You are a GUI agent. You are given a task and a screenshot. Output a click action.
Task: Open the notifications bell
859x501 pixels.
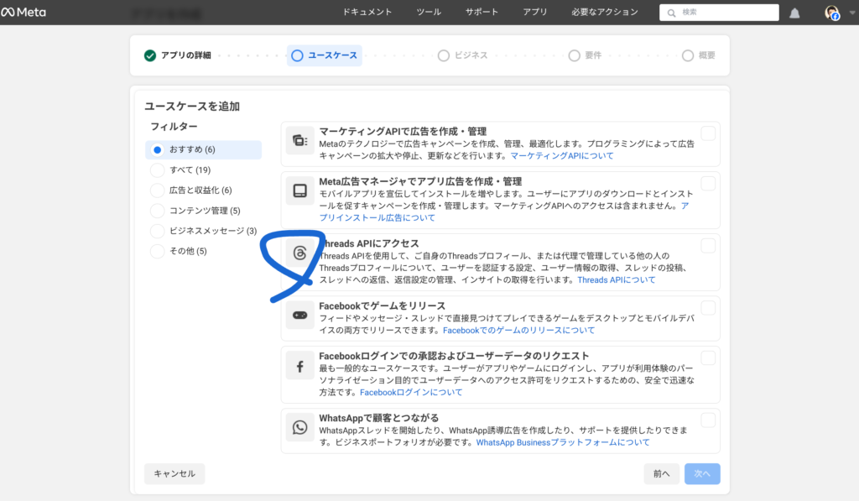point(794,13)
